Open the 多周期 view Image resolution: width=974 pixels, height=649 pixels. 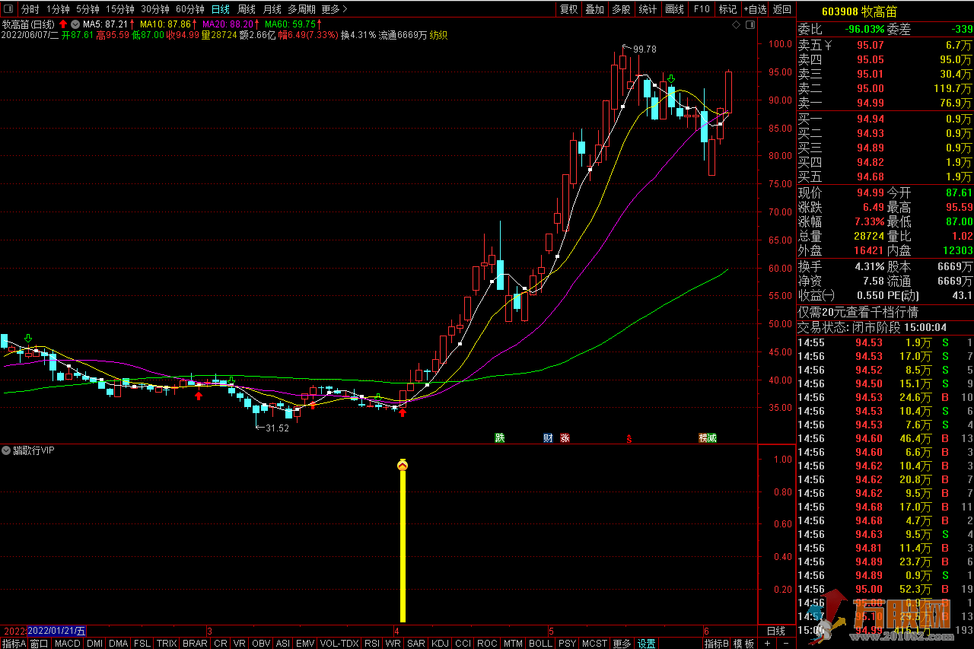point(301,9)
